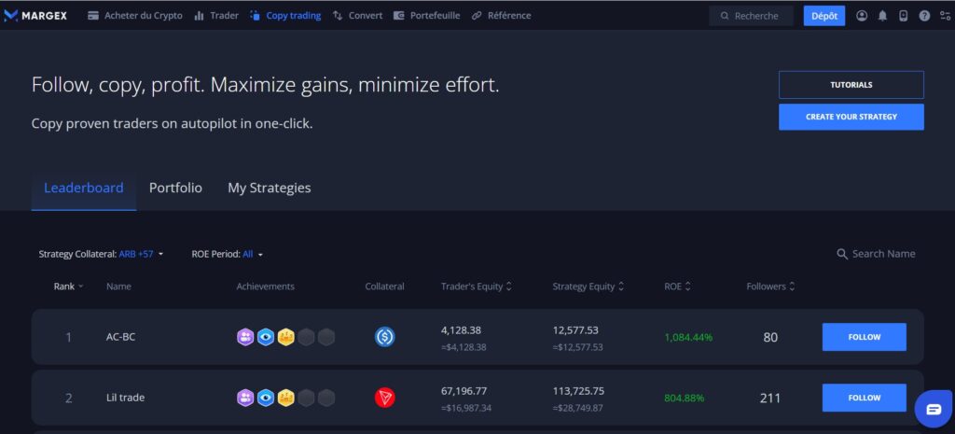Switch to the My Strategies tab
The width and height of the screenshot is (955, 434).
pos(270,188)
